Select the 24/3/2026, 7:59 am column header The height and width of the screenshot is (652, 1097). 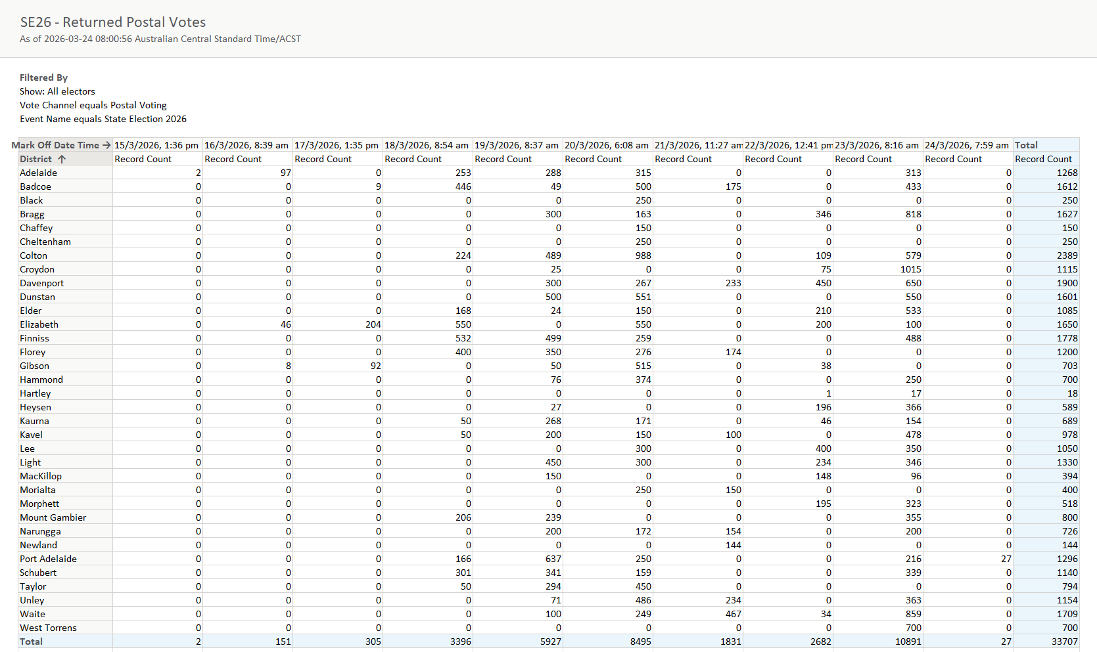[x=966, y=145]
